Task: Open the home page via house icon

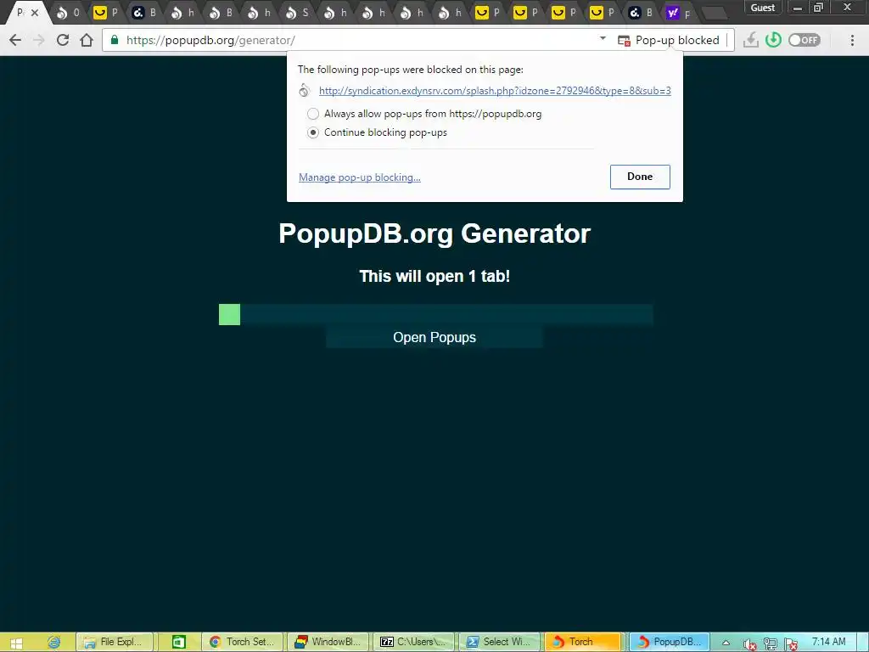Action: coord(87,40)
